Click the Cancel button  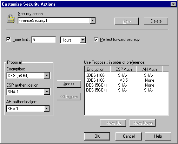tap(128, 136)
